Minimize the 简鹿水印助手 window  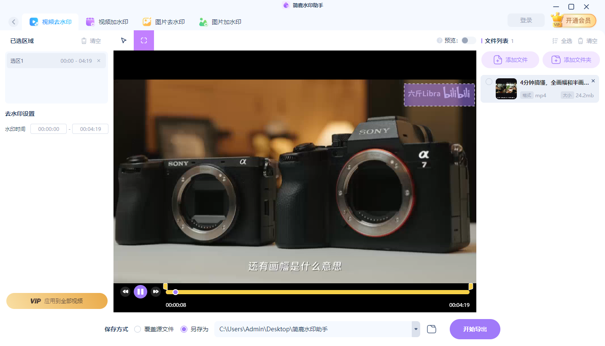click(x=556, y=7)
